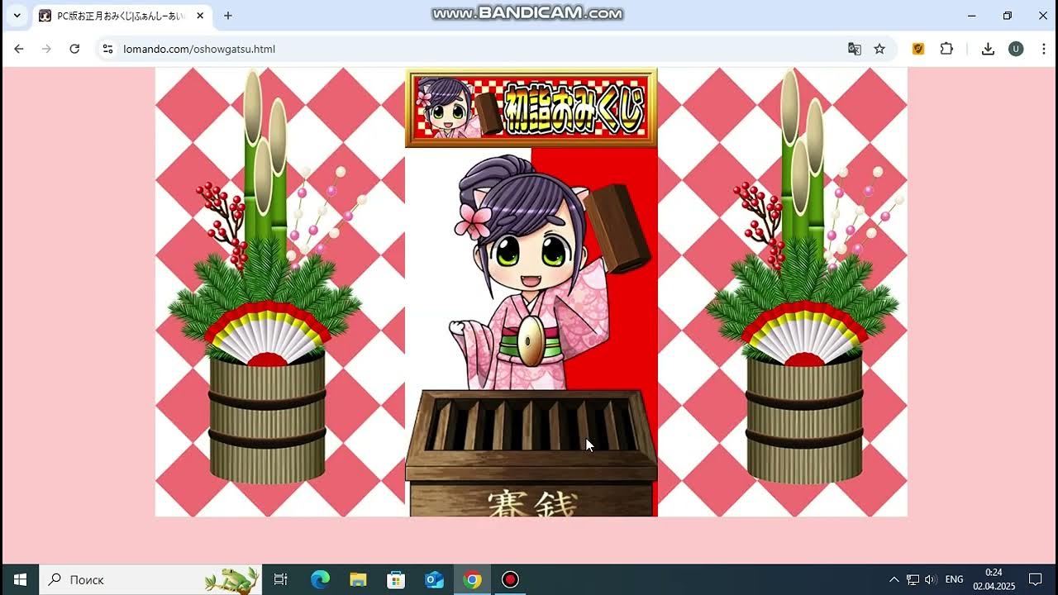Image resolution: width=1058 pixels, height=595 pixels.
Task: Open a new browser tab
Action: click(x=228, y=16)
